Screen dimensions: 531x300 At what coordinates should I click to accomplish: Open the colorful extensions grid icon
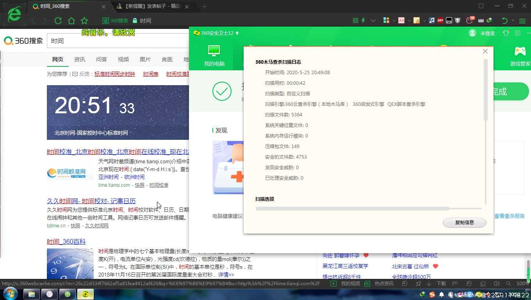click(x=386, y=20)
